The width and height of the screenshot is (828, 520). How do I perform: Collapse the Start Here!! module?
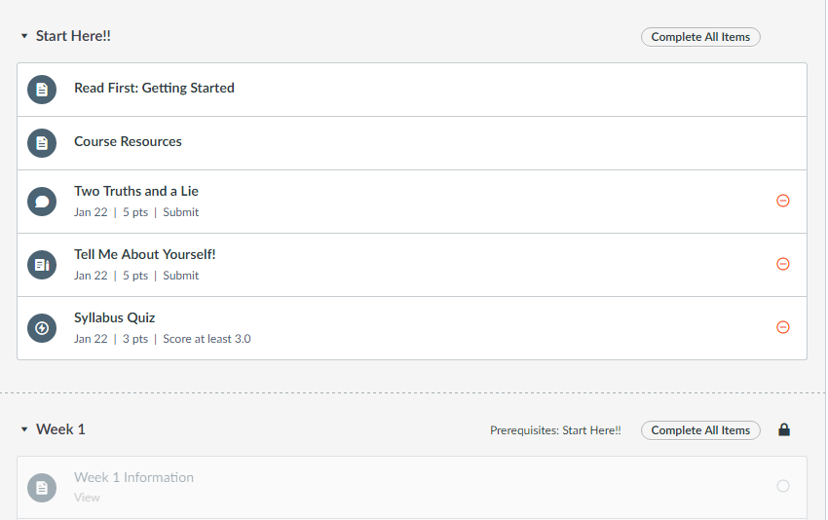pyautogui.click(x=24, y=36)
